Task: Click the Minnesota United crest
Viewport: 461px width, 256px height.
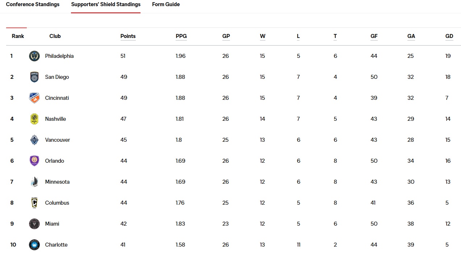Action: (x=34, y=182)
